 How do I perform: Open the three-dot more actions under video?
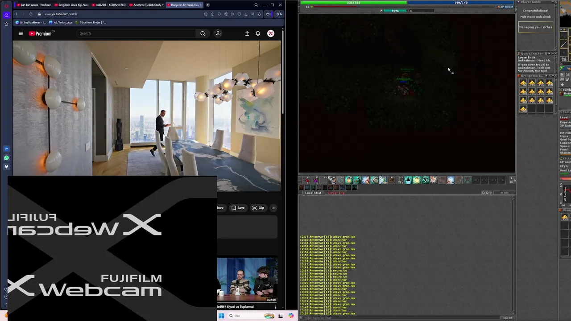tap(273, 208)
